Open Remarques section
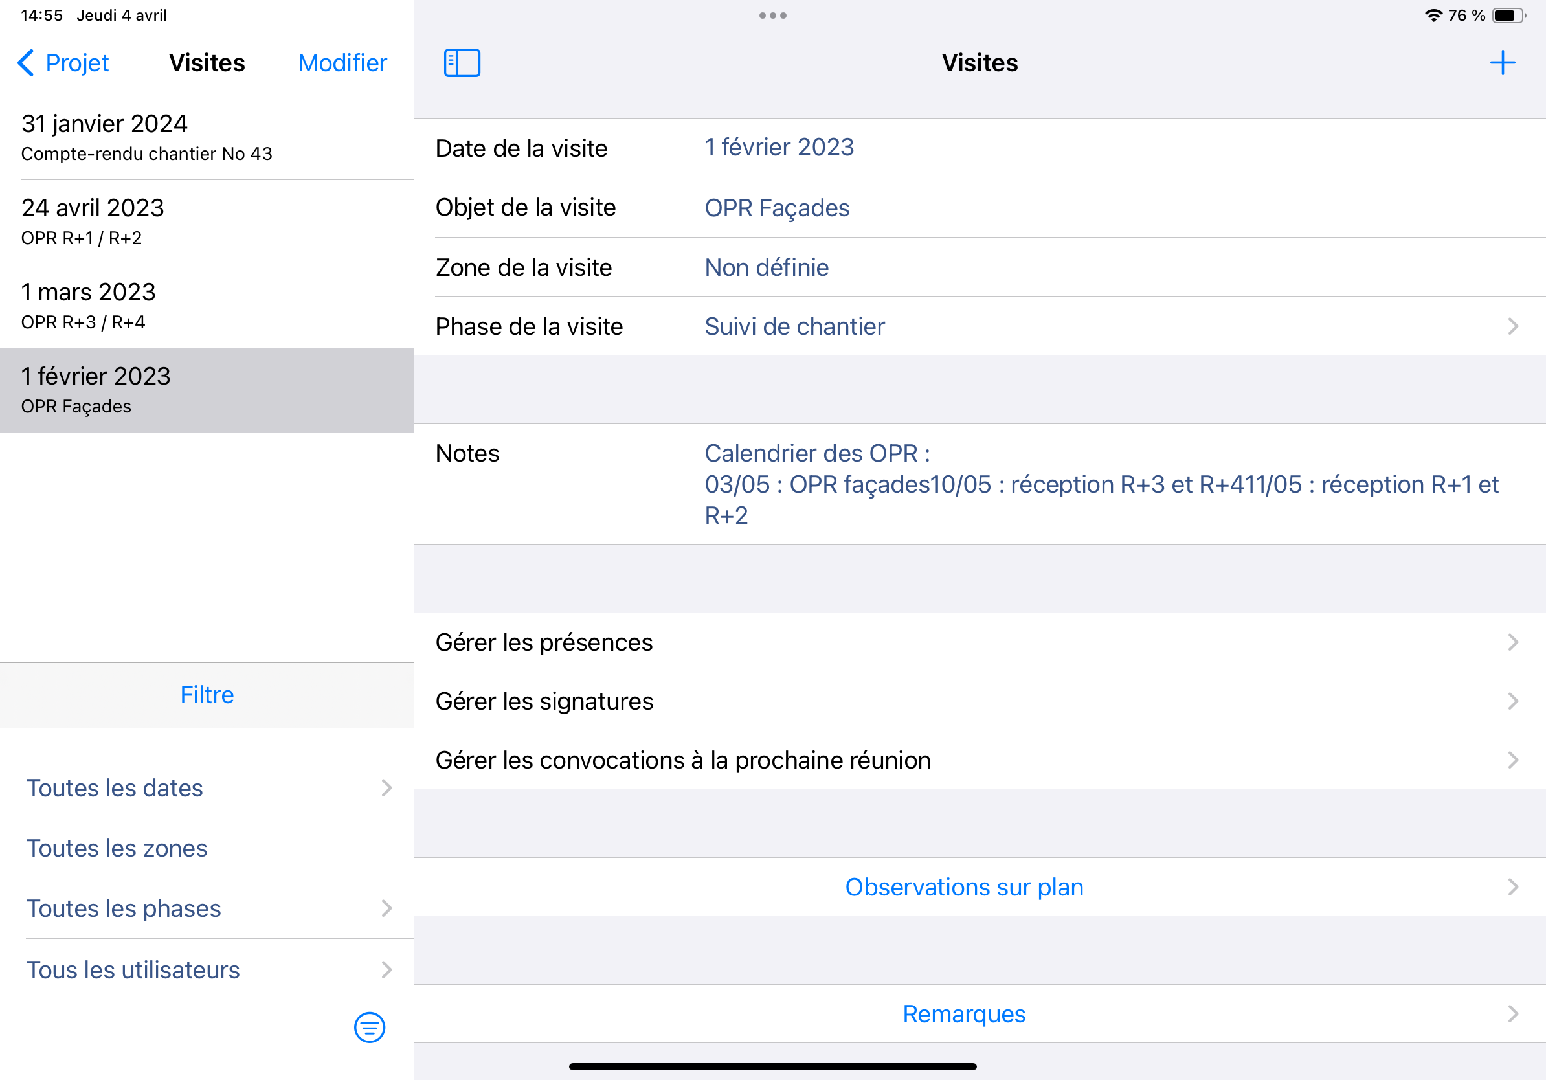 click(x=963, y=1013)
